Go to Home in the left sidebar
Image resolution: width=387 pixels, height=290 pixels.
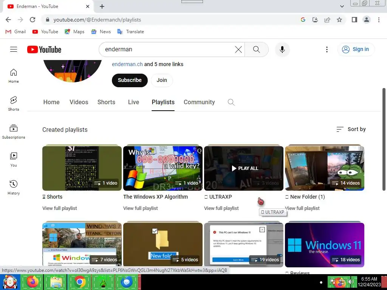pos(14,76)
